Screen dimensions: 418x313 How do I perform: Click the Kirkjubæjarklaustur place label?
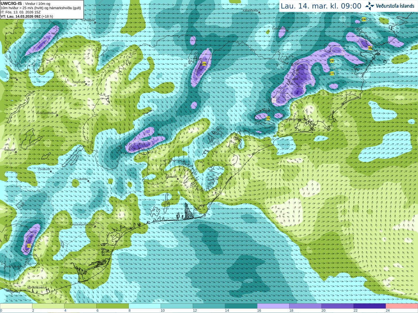tap(82, 225)
